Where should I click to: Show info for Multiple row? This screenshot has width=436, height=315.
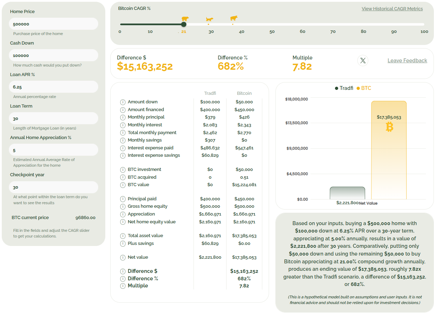coord(123,286)
